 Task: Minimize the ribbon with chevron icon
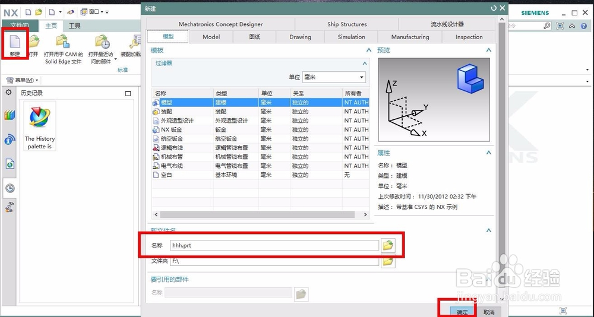pyautogui.click(x=572, y=26)
